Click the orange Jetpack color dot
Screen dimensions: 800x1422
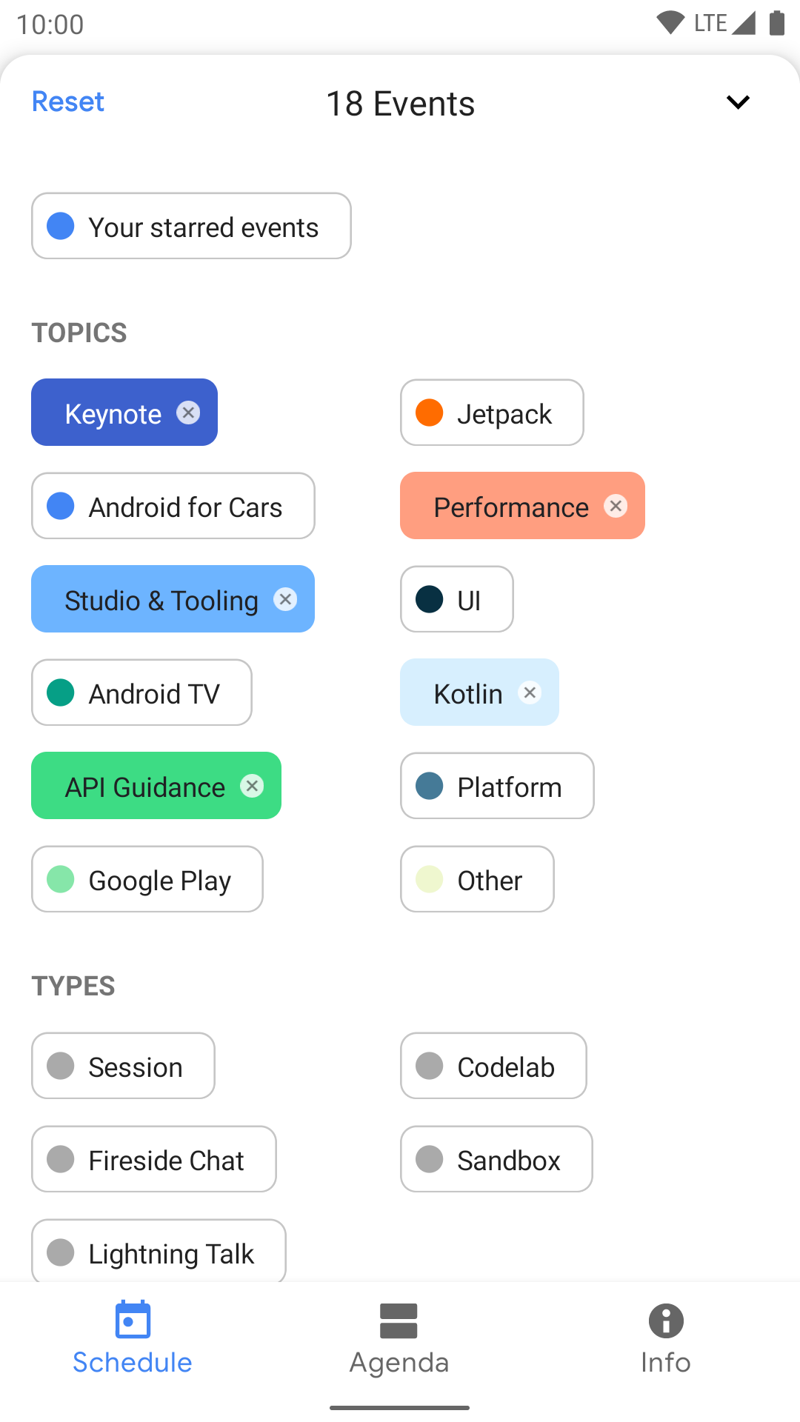[x=430, y=413]
